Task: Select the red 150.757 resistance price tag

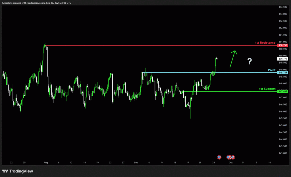Action: (282, 45)
